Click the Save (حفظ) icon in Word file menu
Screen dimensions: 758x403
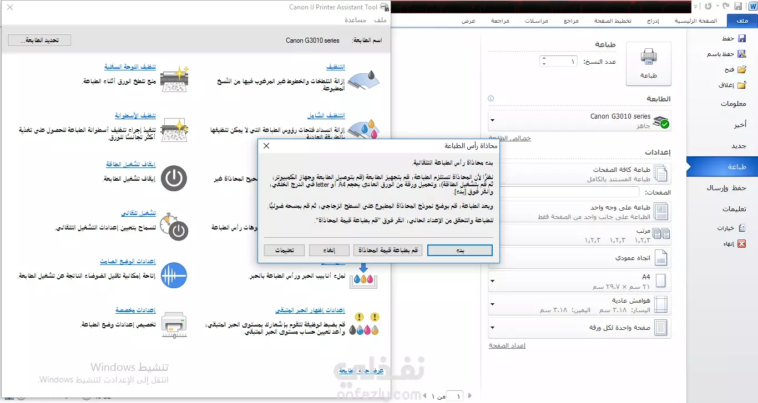point(742,38)
